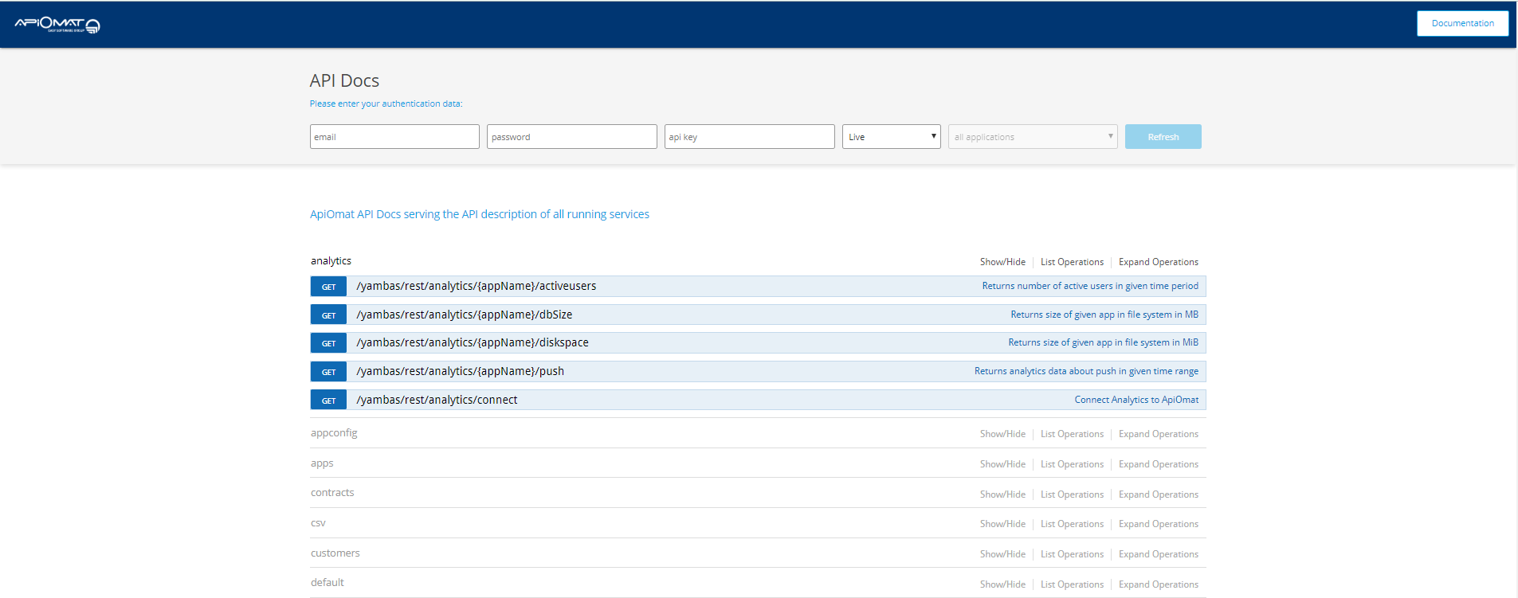Click the Refresh button
1518x598 pixels.
tap(1163, 137)
